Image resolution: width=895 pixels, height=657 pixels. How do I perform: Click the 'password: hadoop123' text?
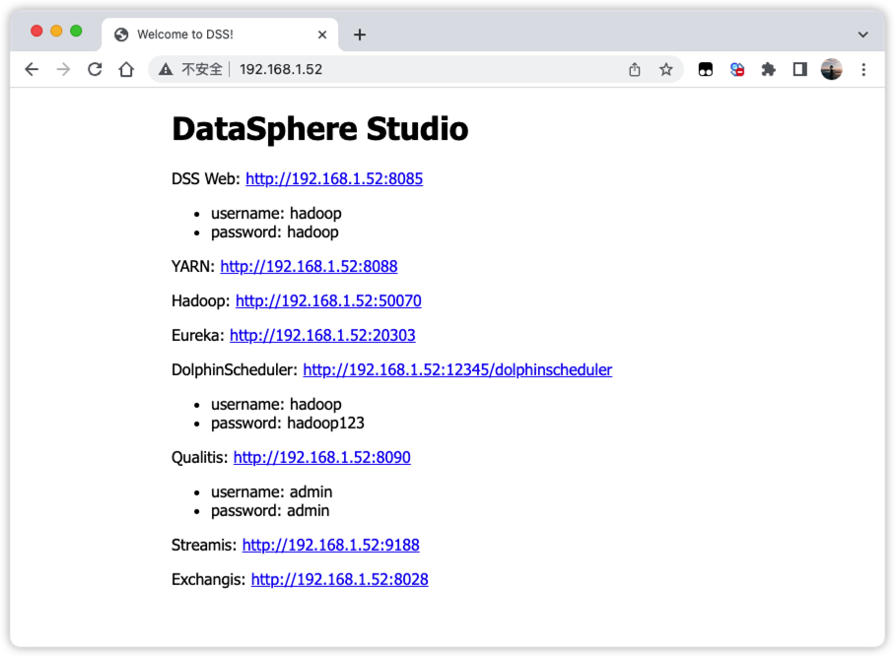coord(287,424)
